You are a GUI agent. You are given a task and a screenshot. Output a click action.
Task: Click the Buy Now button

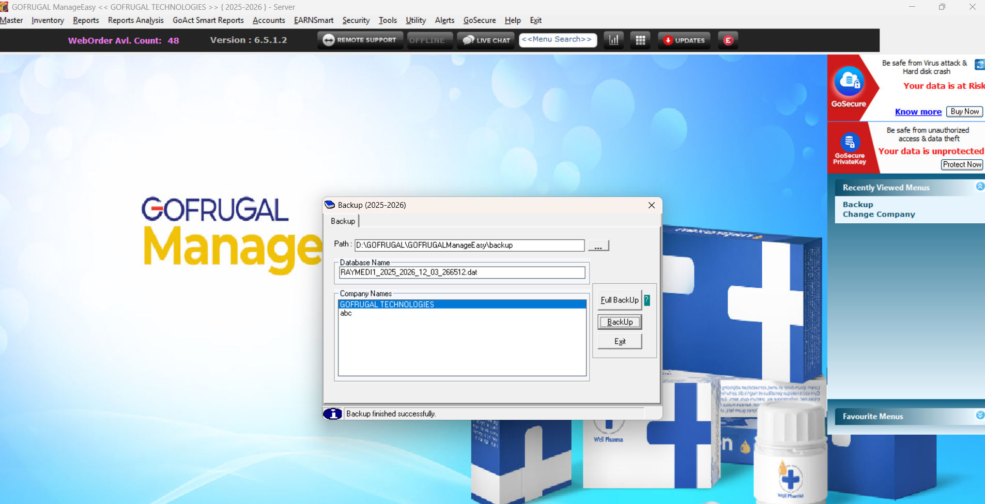pos(964,112)
